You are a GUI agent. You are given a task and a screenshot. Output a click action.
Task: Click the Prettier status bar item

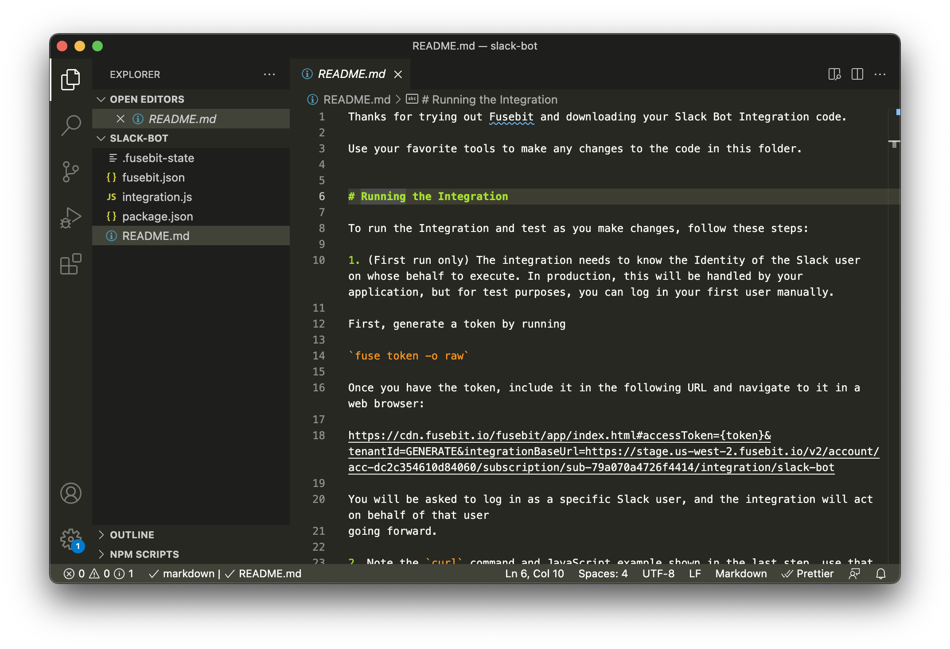point(807,574)
